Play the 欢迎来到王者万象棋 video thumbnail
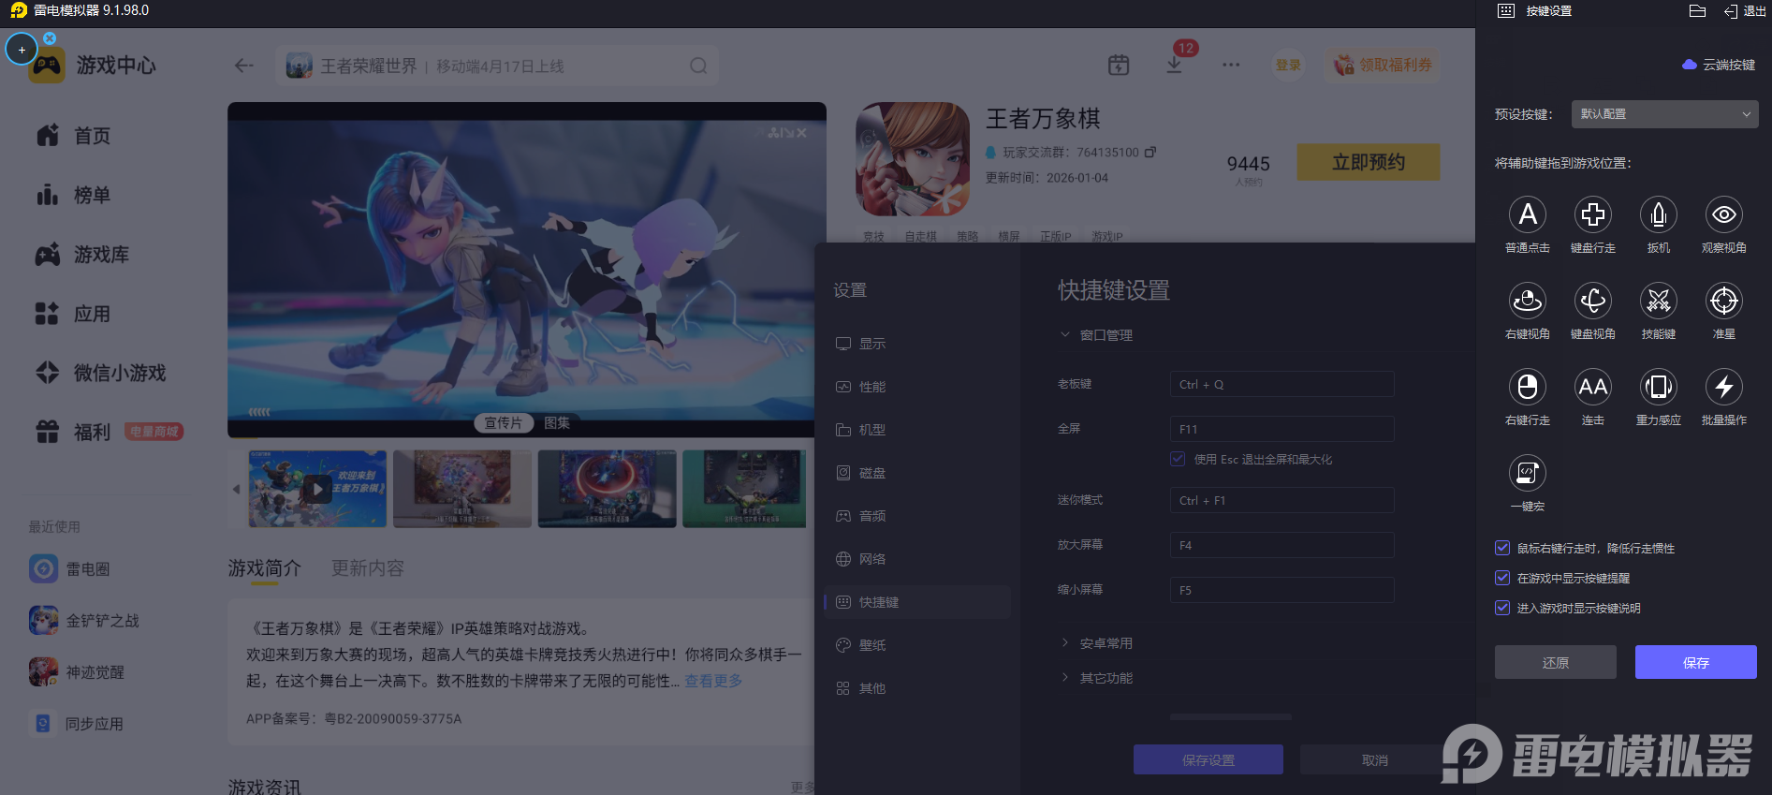 point(317,488)
